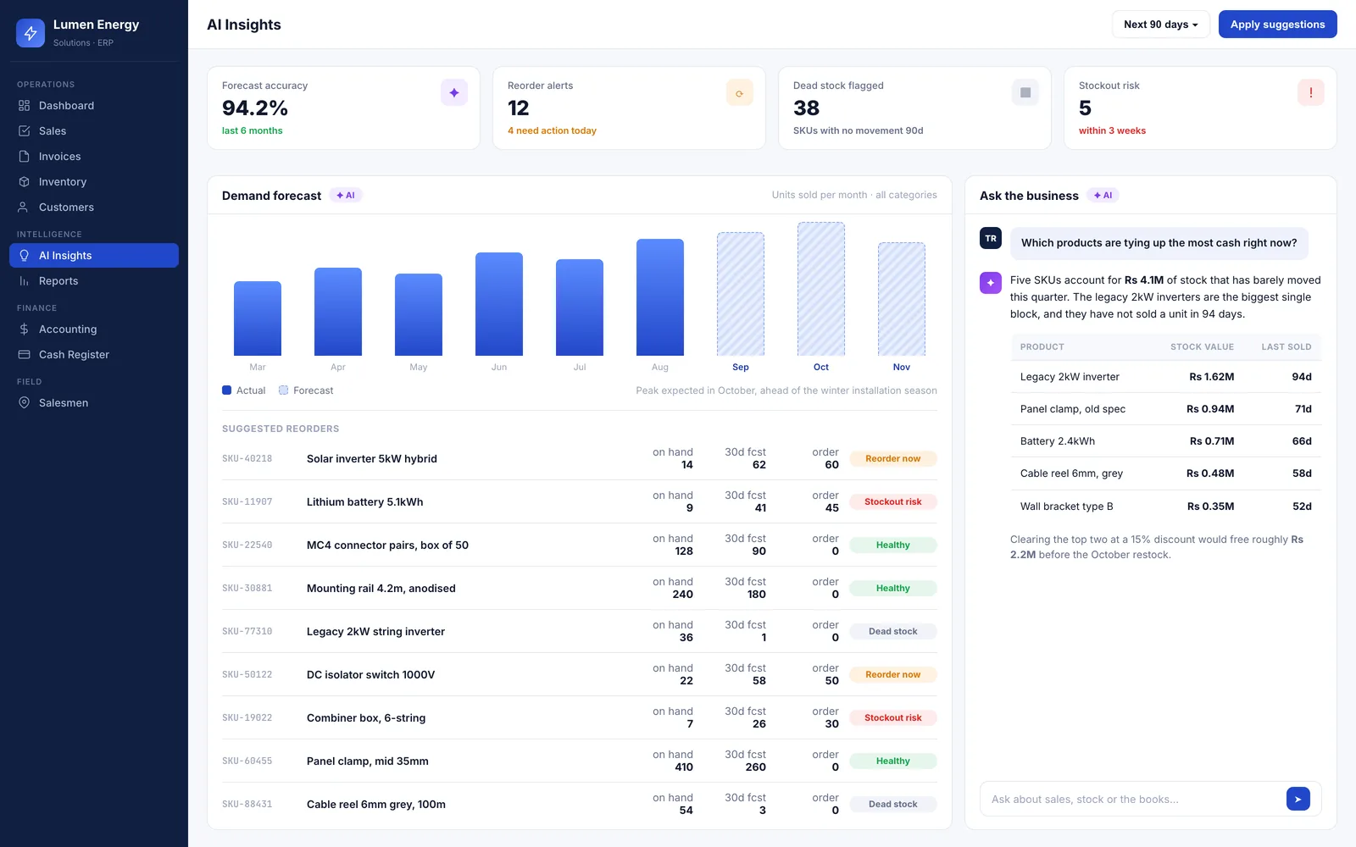
Task: Click the Sales checkbox icon in sidebar
Action: pos(24,131)
